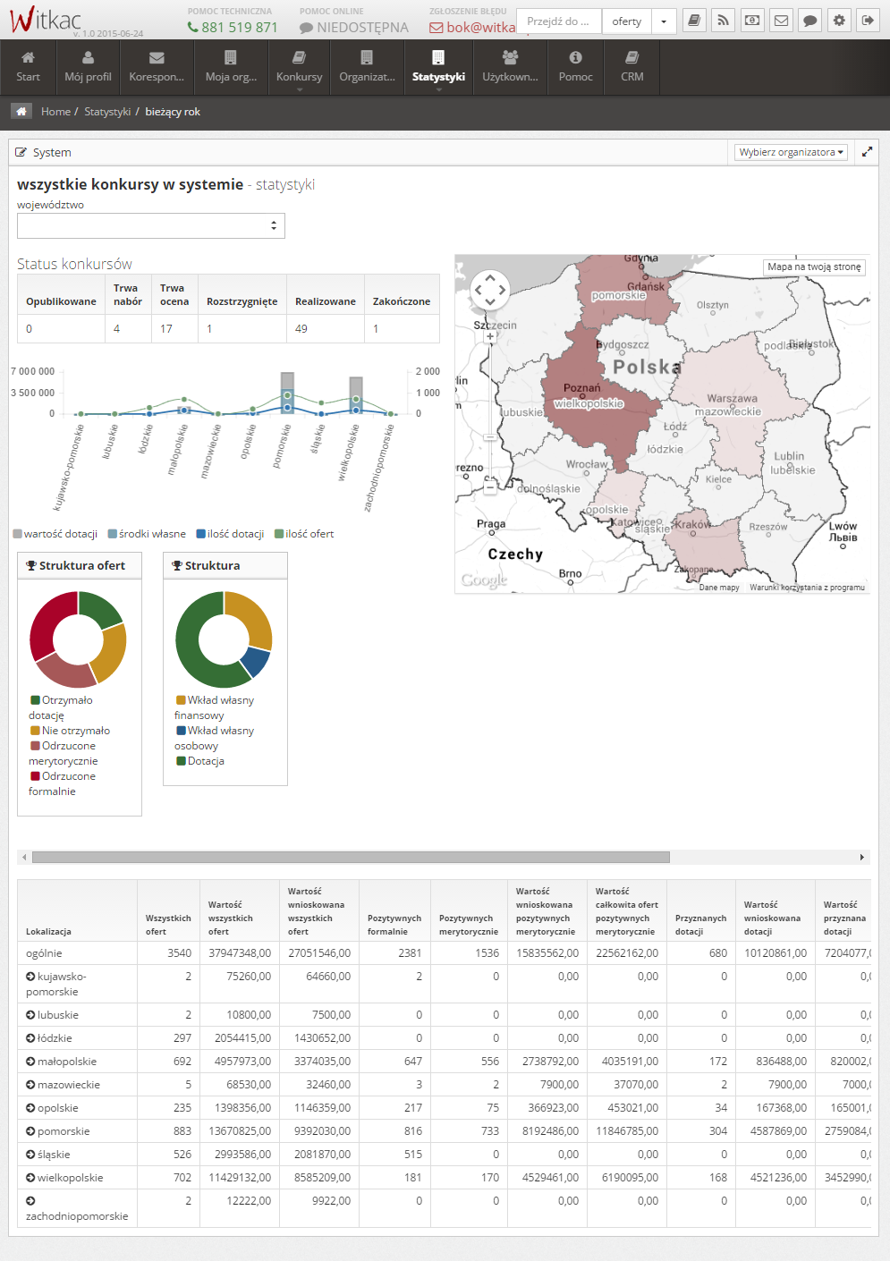Click the RSS feed icon in top toolbar

tap(723, 21)
